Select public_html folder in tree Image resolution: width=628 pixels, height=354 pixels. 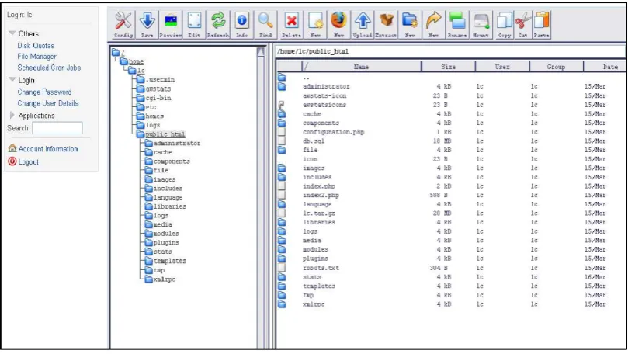point(161,134)
